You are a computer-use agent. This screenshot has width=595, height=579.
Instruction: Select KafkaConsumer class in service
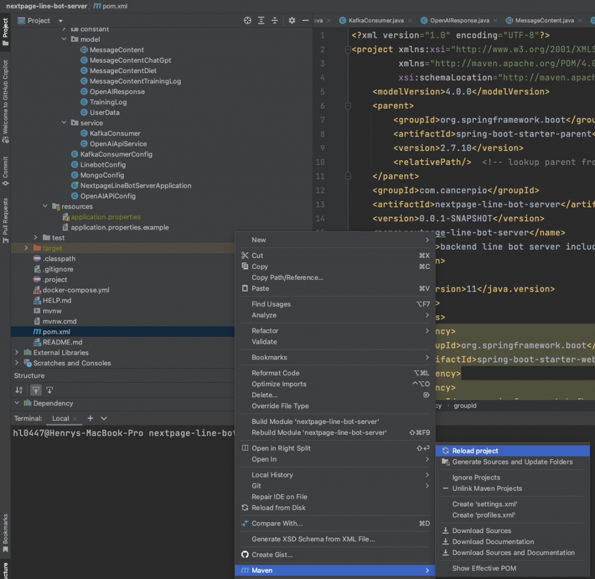[114, 133]
